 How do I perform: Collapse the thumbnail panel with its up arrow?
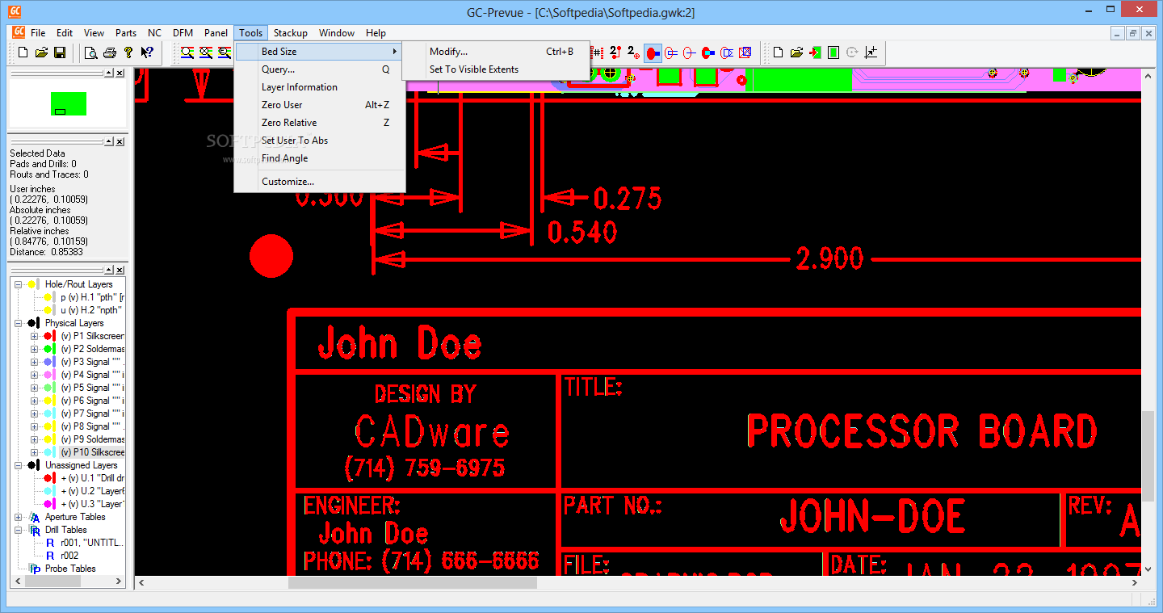[108, 73]
